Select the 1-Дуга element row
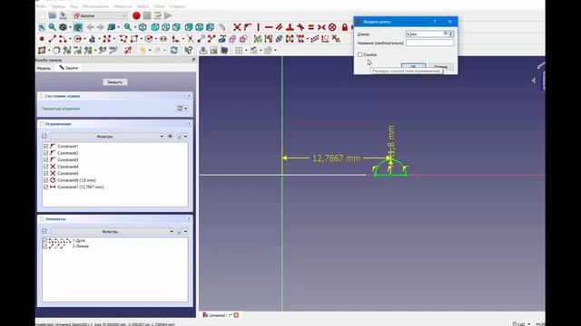The height and width of the screenshot is (326, 581). point(115,240)
